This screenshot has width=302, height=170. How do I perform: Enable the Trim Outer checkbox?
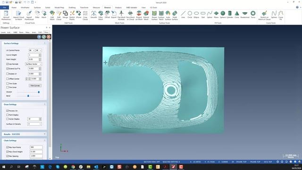[8, 84]
